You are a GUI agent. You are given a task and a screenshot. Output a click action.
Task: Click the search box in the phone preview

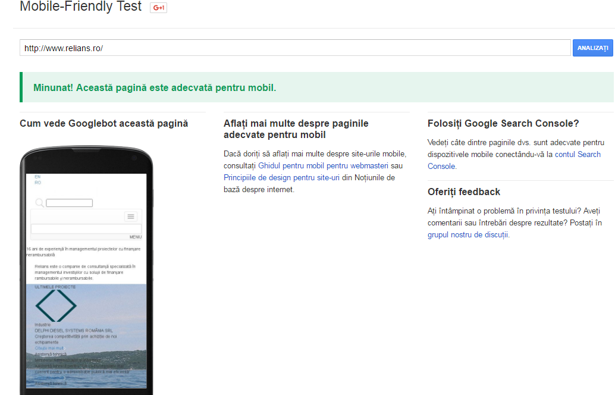point(70,203)
